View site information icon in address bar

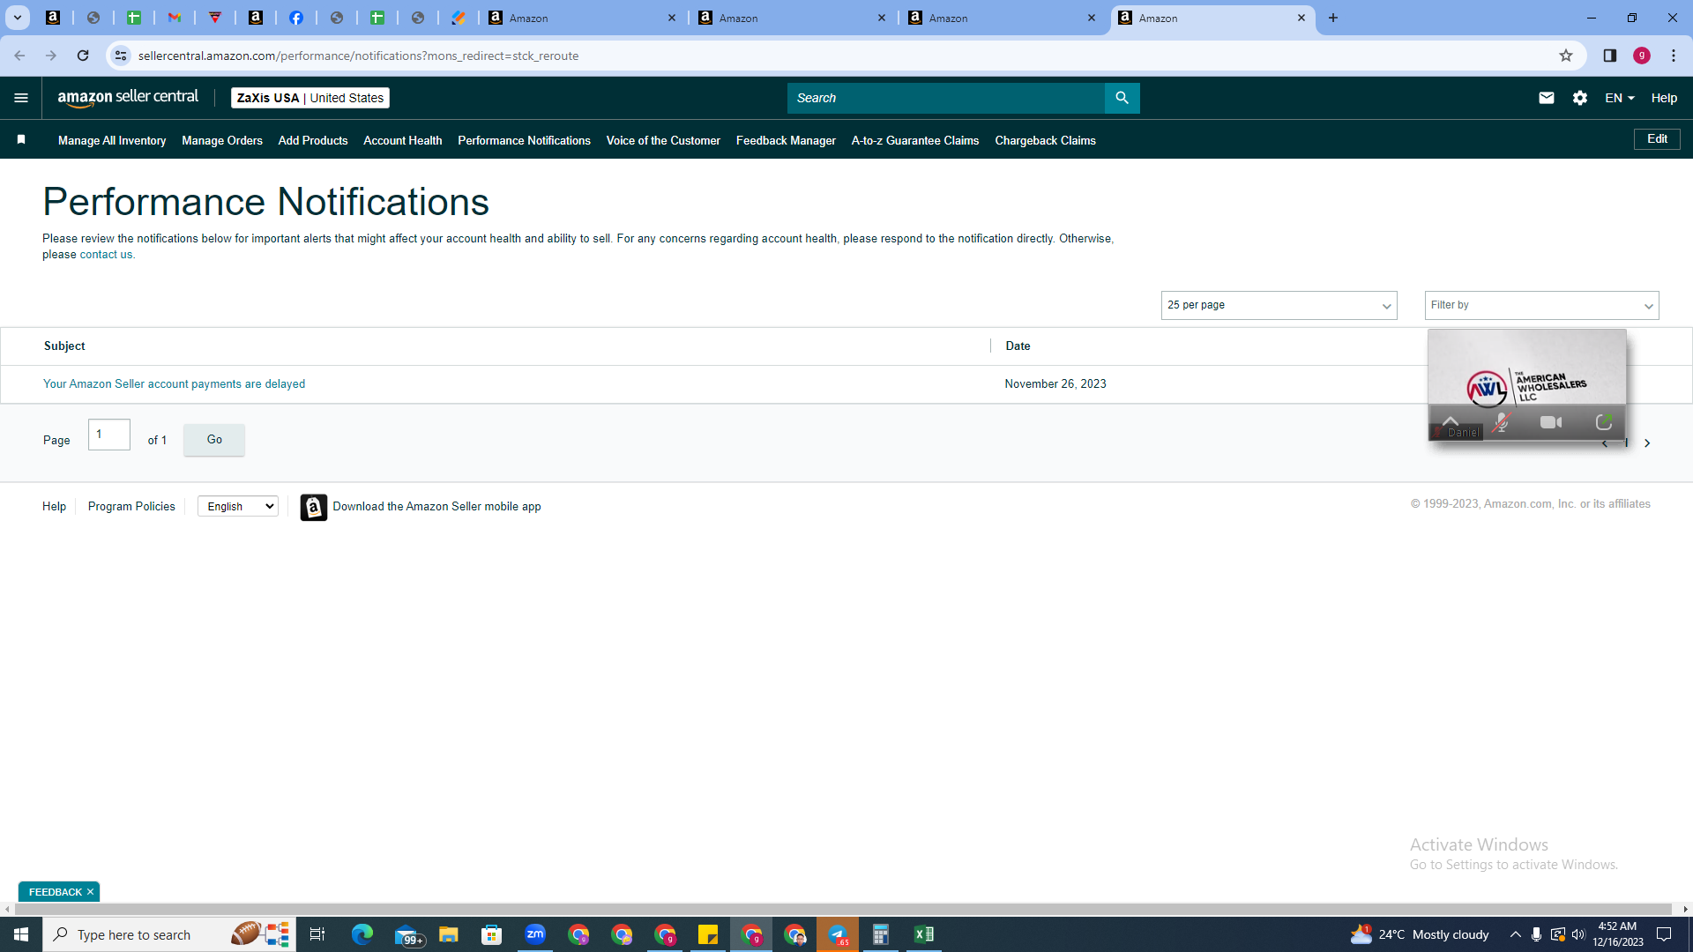click(121, 56)
